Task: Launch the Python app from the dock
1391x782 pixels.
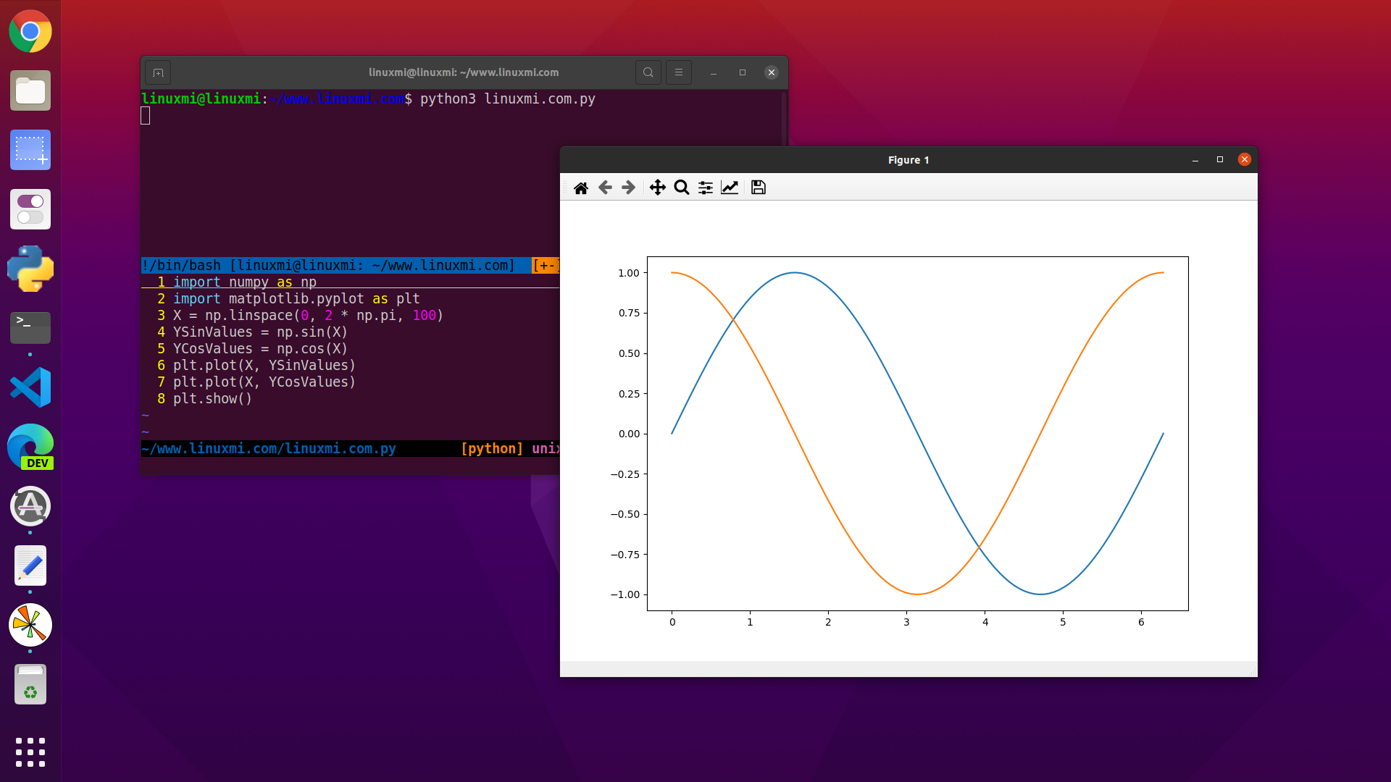Action: point(30,269)
